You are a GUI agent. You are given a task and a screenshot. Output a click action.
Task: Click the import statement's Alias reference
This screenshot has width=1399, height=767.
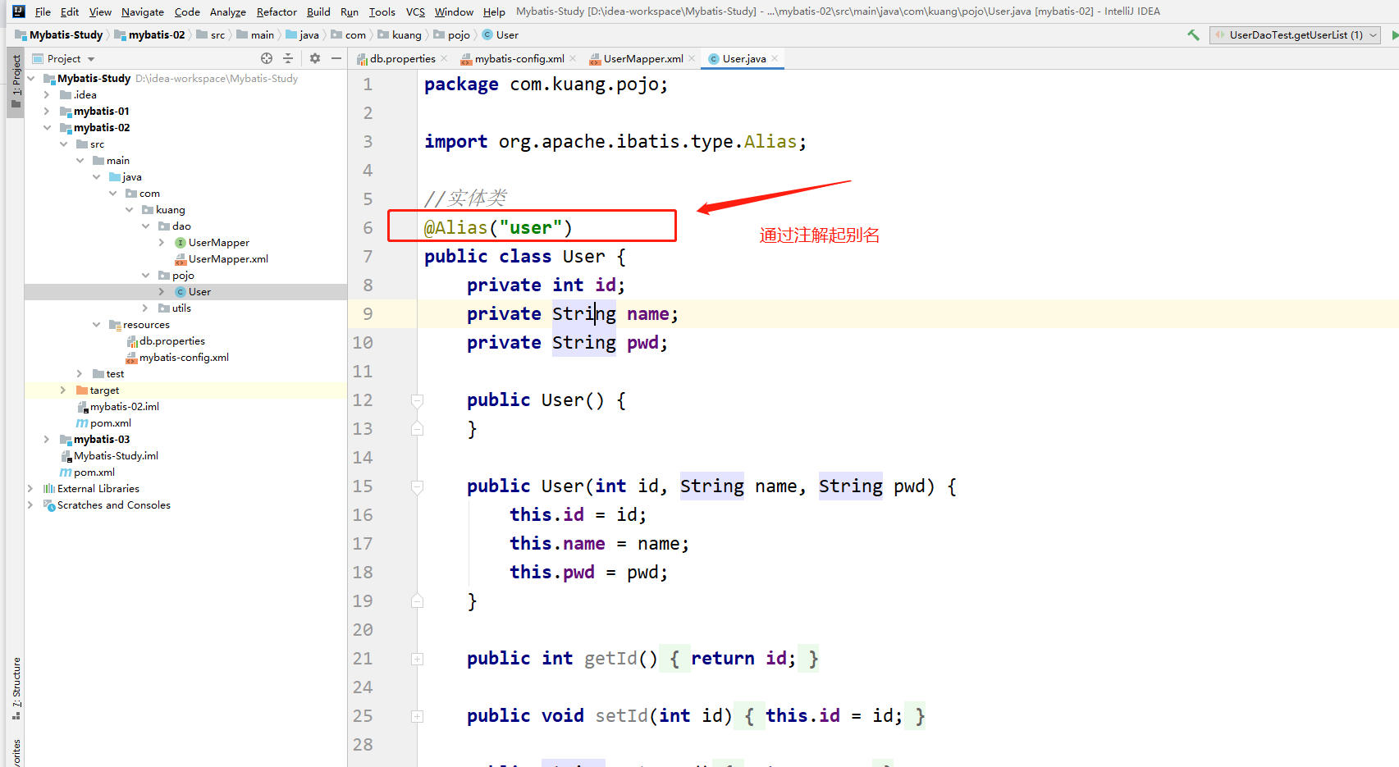(x=770, y=142)
